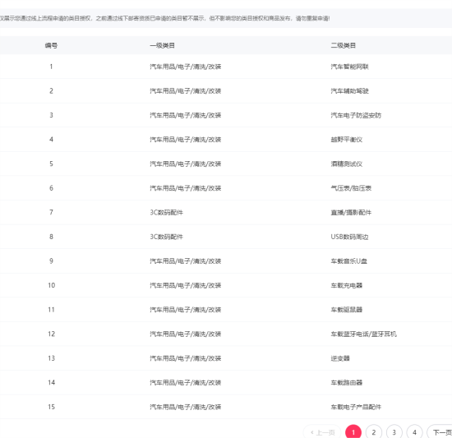Click the 汽车电子防盗安防 entry
This screenshot has width=452, height=438.
click(356, 115)
